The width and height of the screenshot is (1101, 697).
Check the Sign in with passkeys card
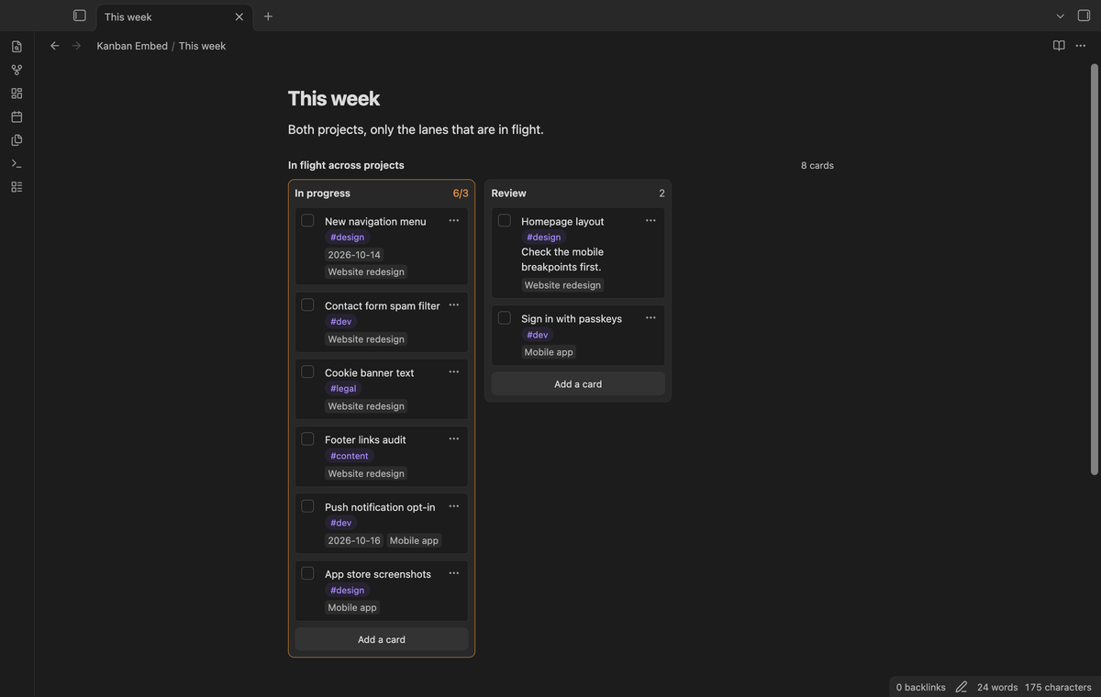[x=504, y=317]
